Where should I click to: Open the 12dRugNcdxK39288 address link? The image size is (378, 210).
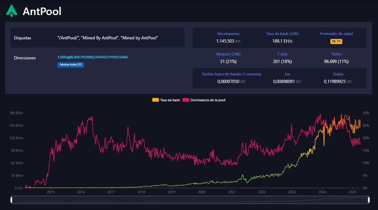click(x=92, y=57)
